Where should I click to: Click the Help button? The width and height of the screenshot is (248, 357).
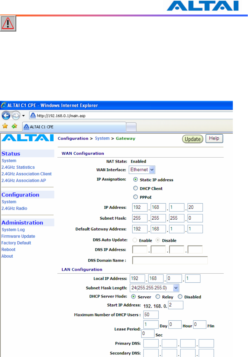pyautogui.click(x=214, y=139)
